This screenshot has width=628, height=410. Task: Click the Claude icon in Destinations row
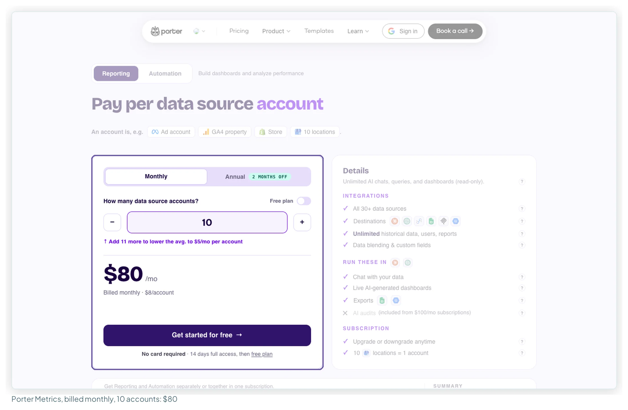394,221
